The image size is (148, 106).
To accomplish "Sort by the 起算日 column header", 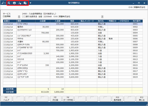I will click(10, 21).
